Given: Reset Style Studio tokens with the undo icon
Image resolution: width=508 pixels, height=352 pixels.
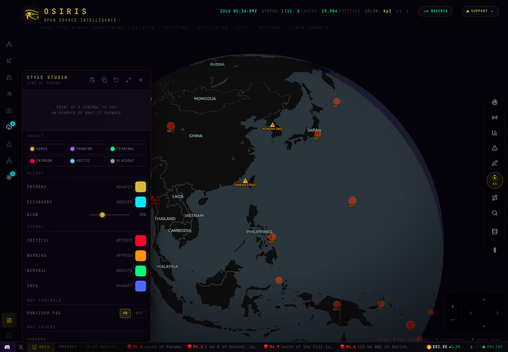Looking at the screenshot, I should 116,80.
